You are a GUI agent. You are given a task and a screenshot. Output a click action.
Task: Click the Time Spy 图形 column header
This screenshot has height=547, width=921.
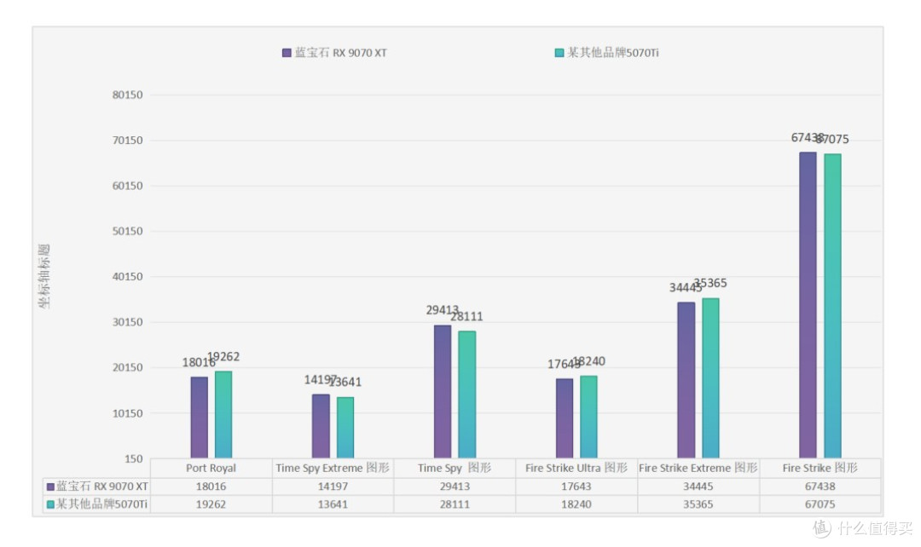point(455,469)
